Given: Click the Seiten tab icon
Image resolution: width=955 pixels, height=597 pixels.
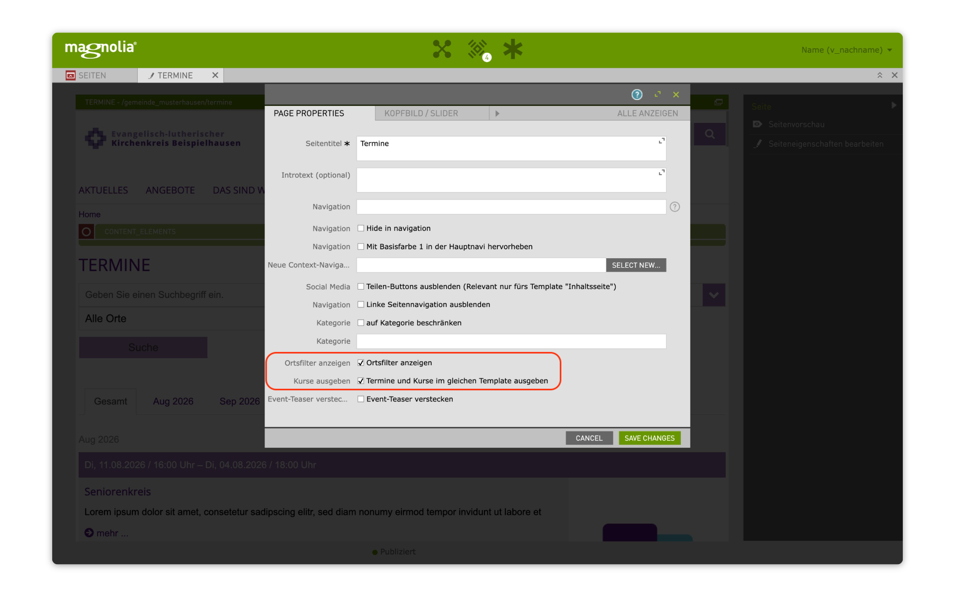Looking at the screenshot, I should tap(71, 76).
